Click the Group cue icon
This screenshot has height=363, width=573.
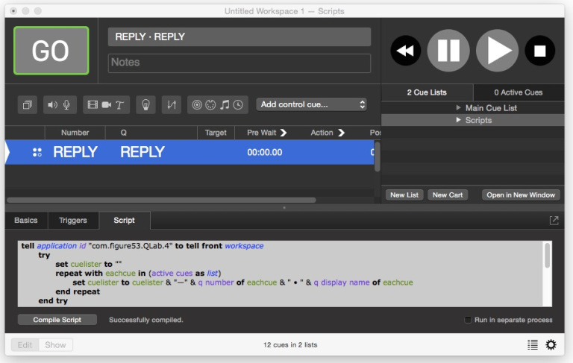tap(27, 105)
